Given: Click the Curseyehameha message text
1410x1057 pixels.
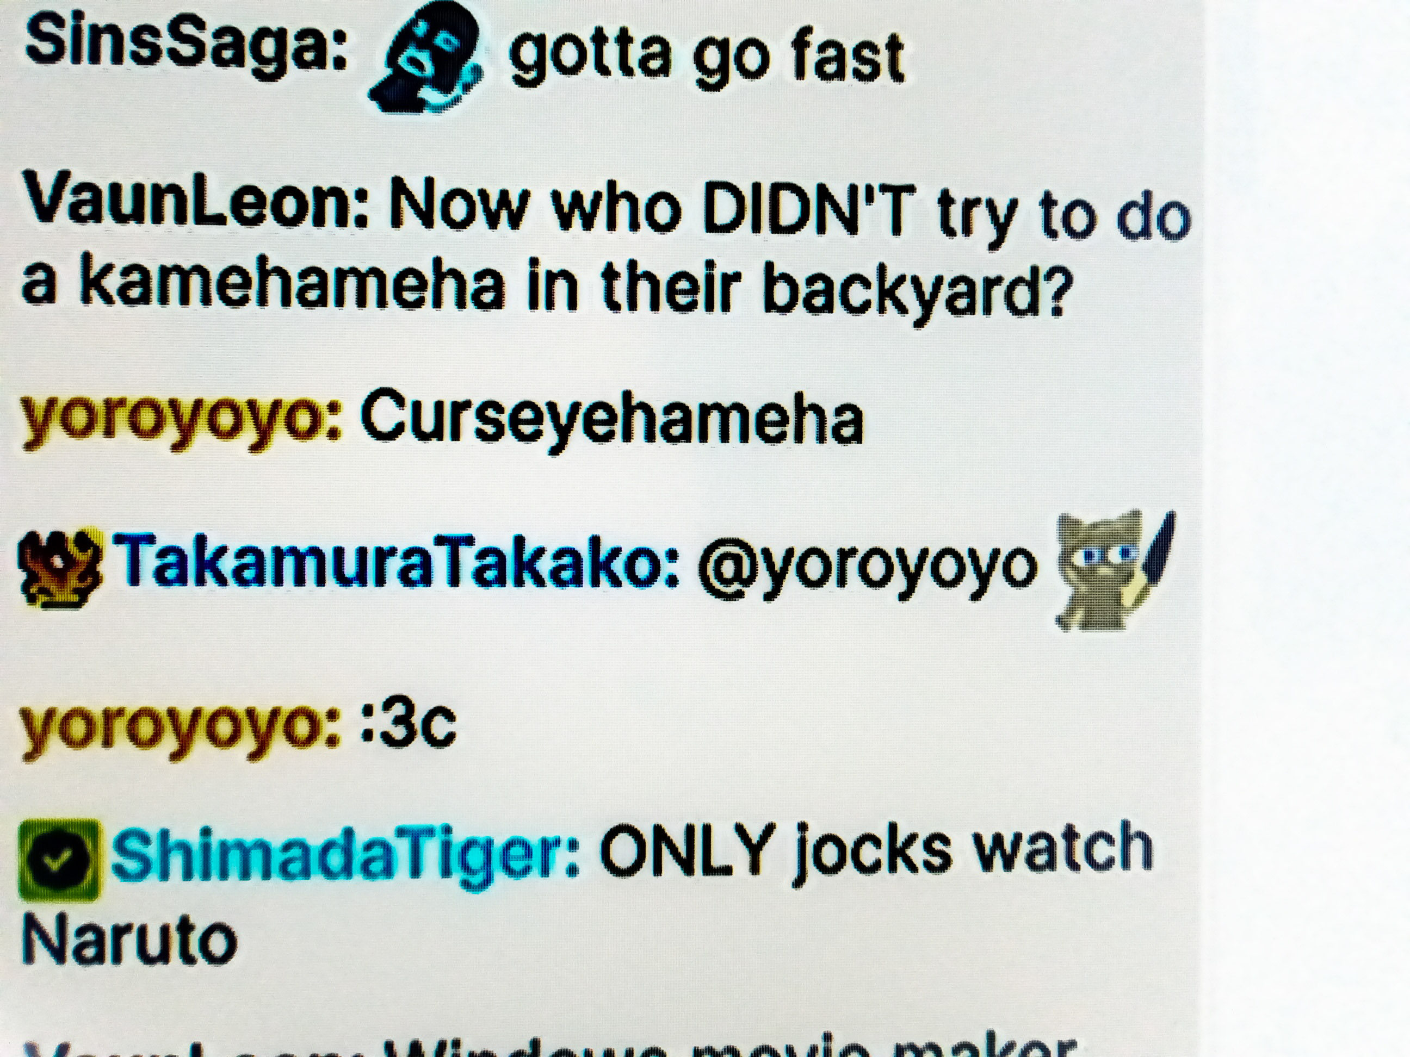Looking at the screenshot, I should pyautogui.click(x=612, y=418).
